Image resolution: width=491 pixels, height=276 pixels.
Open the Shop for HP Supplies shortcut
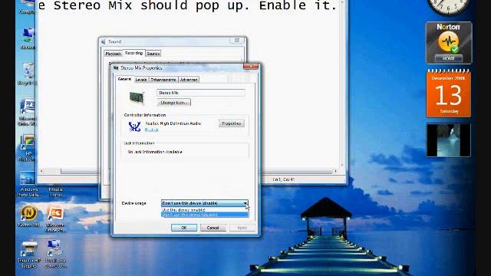pos(29,254)
